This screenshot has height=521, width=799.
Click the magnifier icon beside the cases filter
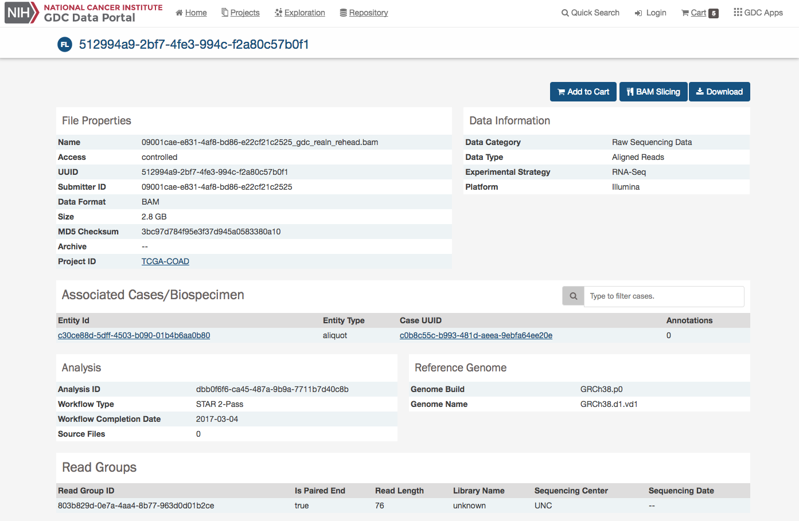573,296
